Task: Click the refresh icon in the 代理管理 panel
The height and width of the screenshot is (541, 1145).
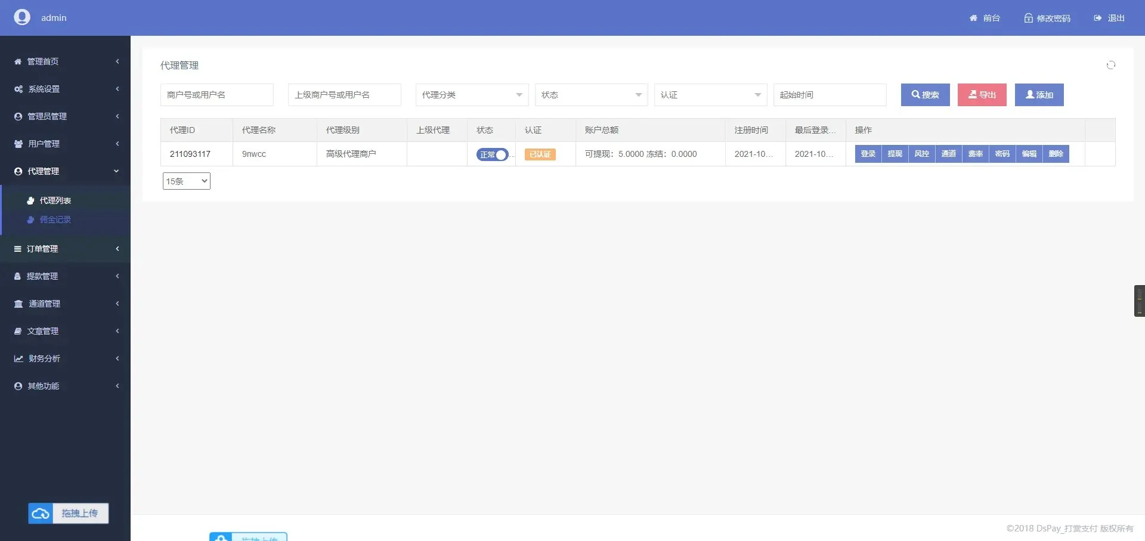Action: coord(1110,65)
